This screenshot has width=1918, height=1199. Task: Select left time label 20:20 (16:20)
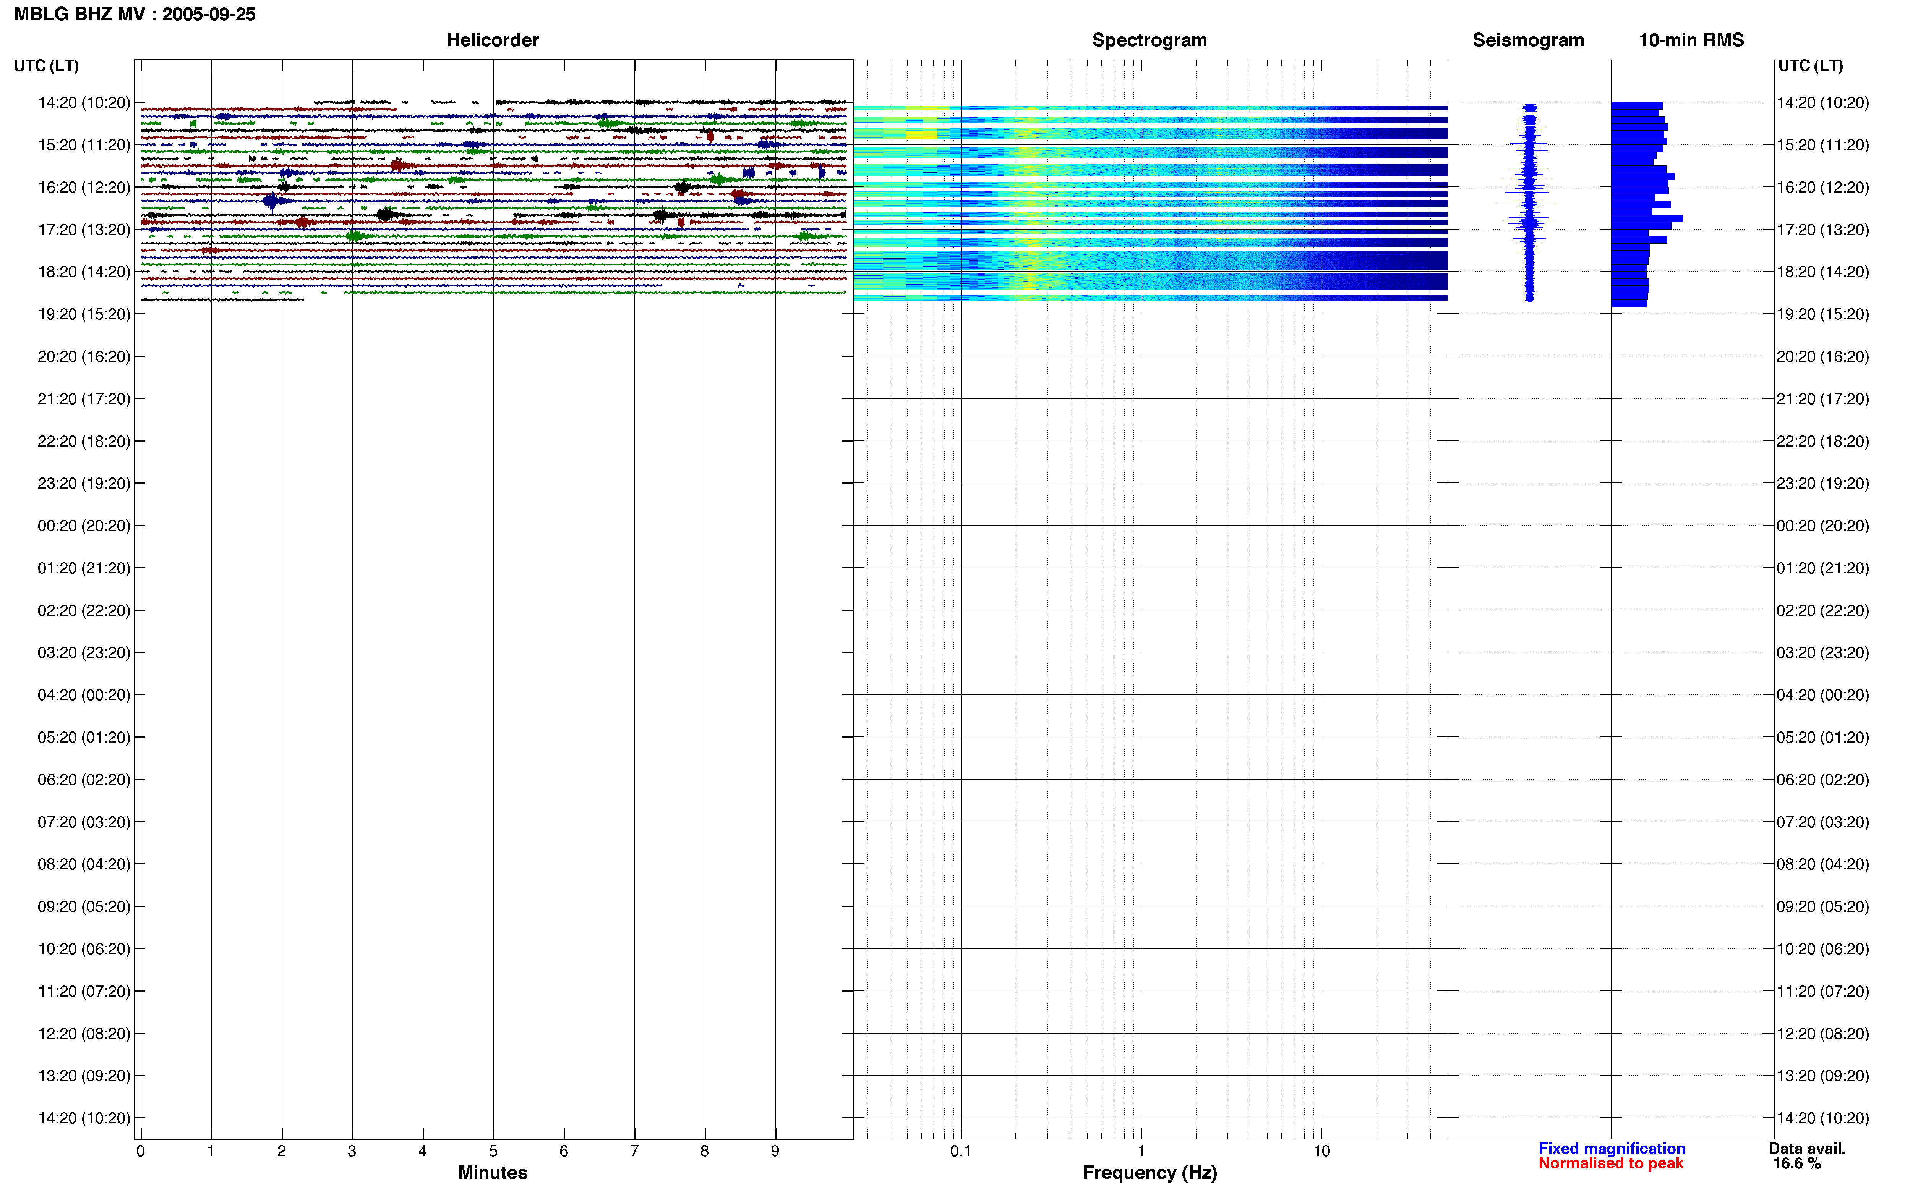pos(84,357)
